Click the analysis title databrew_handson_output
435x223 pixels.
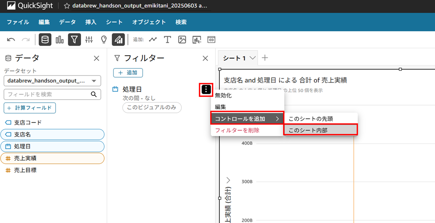coord(139,6)
